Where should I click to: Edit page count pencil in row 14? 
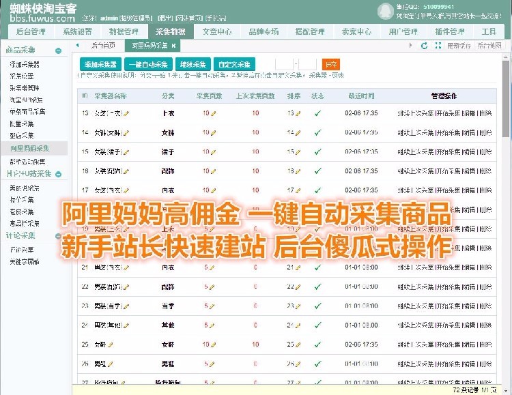click(213, 133)
